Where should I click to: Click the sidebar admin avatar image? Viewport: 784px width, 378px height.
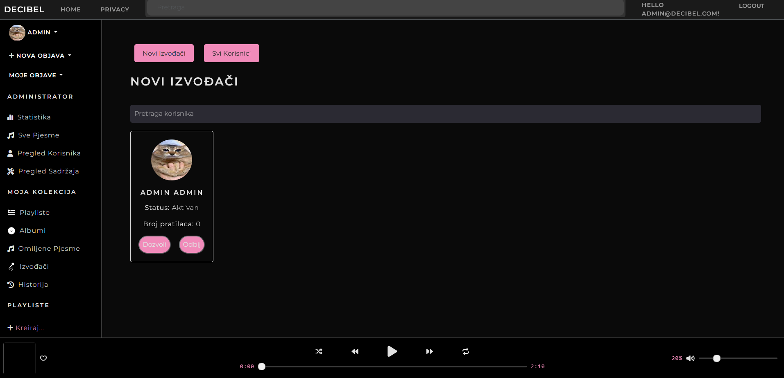(x=17, y=33)
